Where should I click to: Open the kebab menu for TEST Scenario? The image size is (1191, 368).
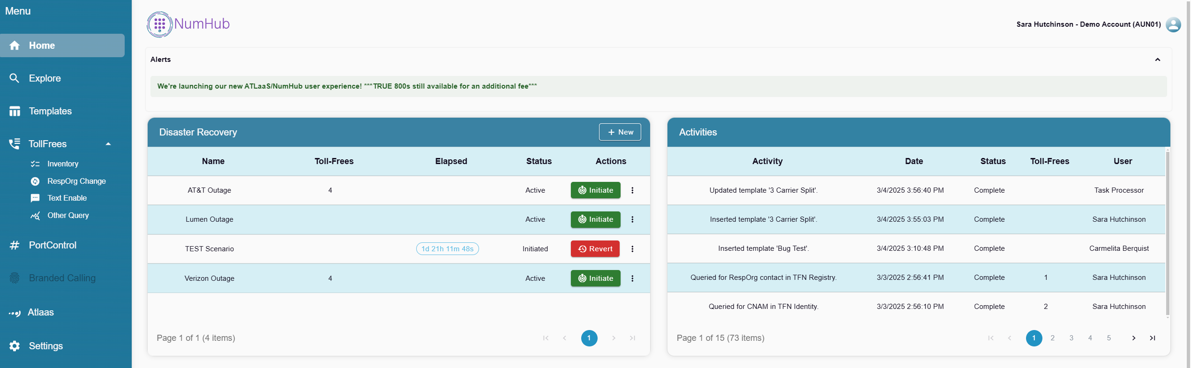pyautogui.click(x=632, y=249)
